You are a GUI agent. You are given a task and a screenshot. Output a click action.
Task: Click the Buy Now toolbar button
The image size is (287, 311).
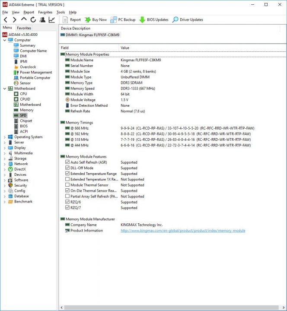pos(96,19)
